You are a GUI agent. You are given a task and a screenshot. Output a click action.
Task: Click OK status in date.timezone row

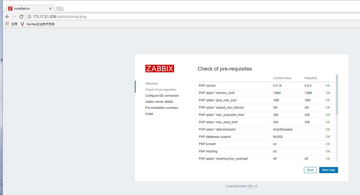[328, 129]
